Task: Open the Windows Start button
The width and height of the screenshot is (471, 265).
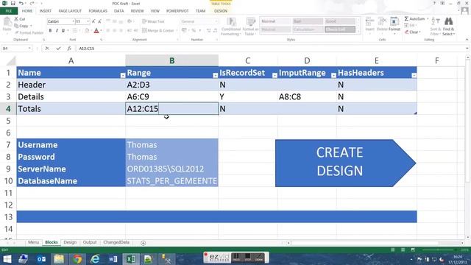Action: point(7,258)
